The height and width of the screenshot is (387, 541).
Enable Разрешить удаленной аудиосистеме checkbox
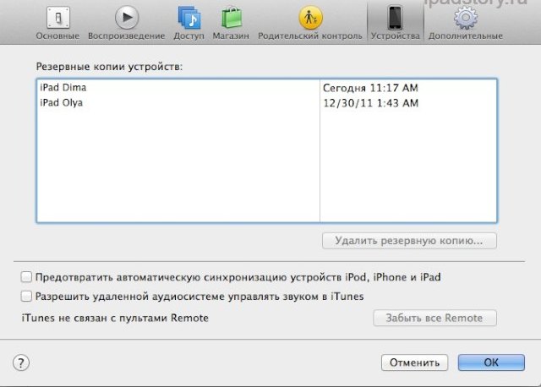click(26, 296)
